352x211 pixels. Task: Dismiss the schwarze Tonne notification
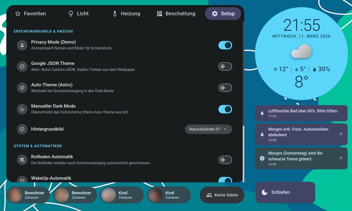click(x=341, y=158)
